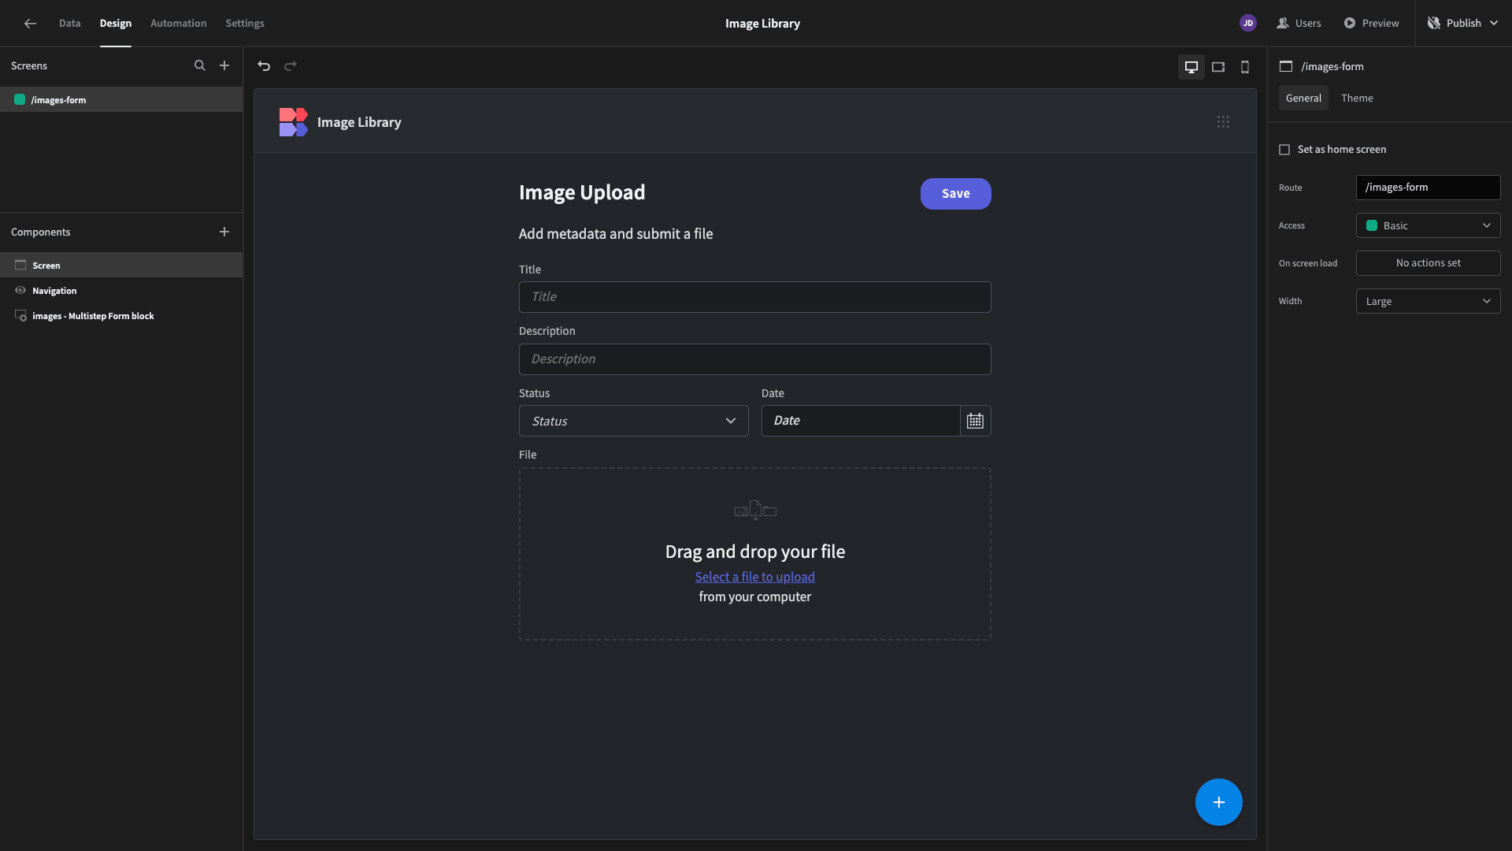Select the Screen component row
This screenshot has width=1512, height=851.
(121, 266)
